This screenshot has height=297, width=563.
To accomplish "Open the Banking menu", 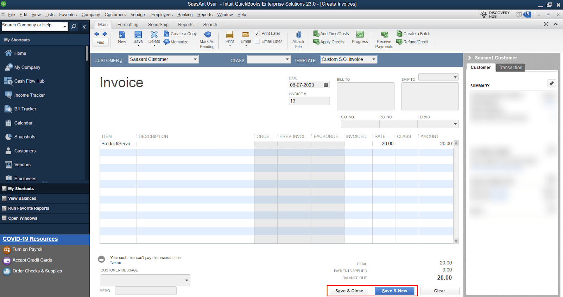I will 185,15.
